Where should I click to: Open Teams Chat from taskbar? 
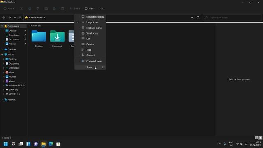36,144
